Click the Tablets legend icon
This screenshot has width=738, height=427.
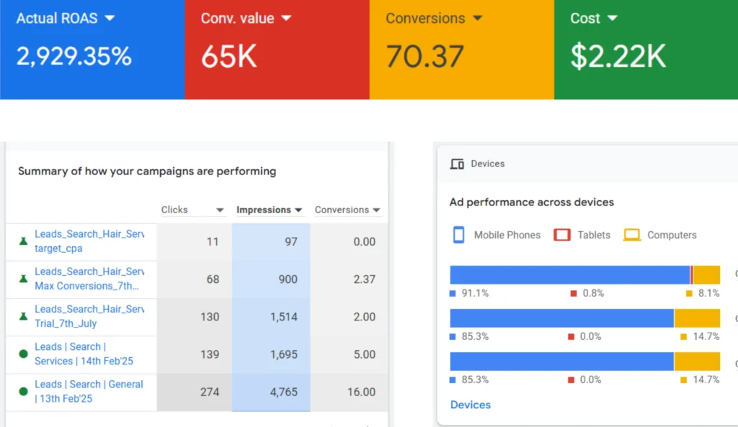tap(562, 235)
